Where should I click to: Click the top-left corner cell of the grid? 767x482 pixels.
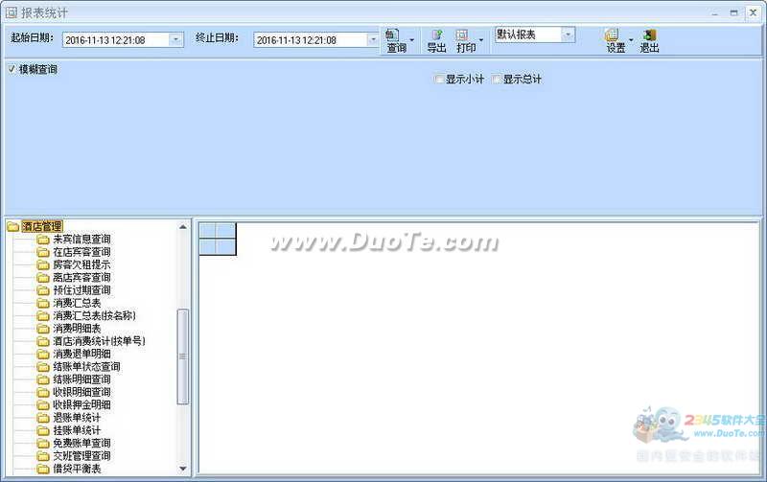(x=207, y=231)
